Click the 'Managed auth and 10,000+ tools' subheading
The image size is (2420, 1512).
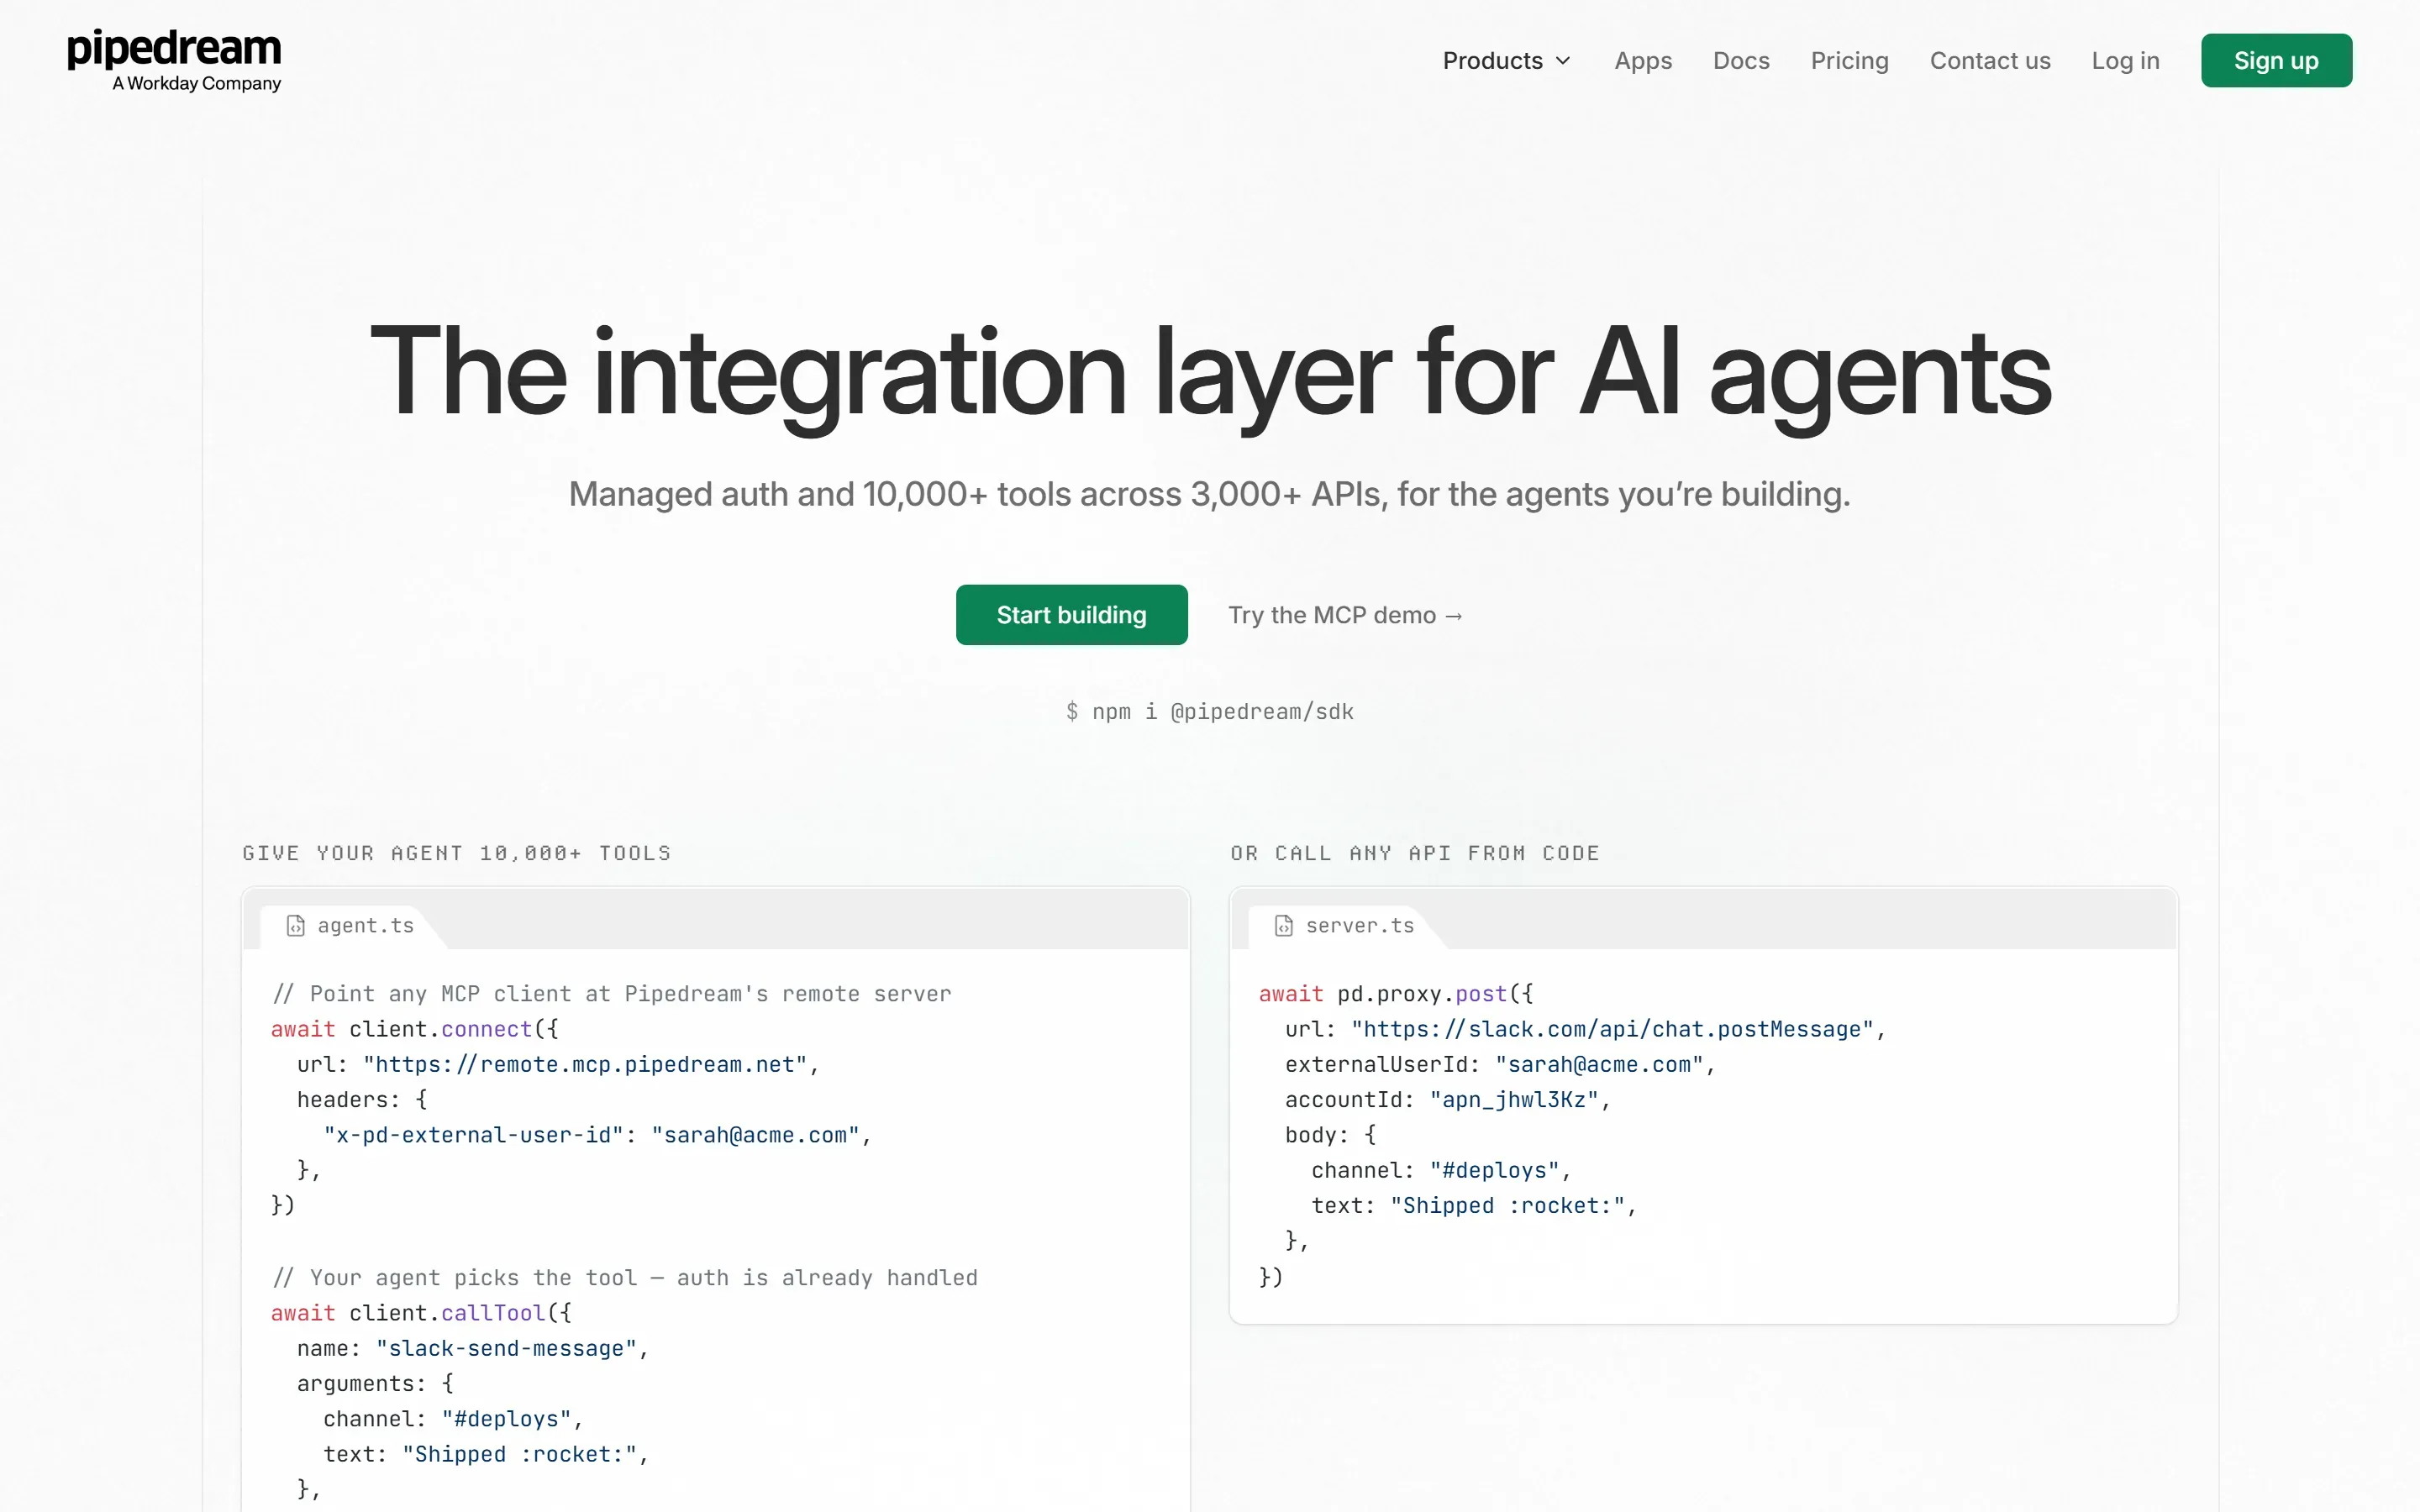click(1209, 494)
